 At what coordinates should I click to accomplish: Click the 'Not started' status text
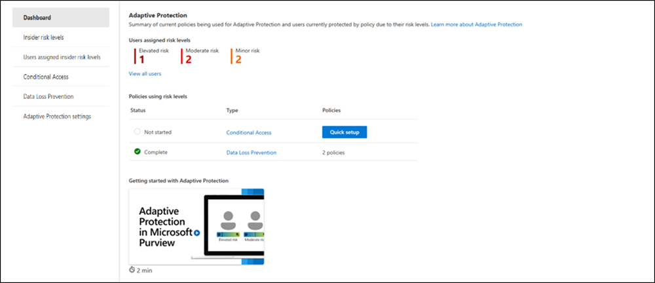coord(158,132)
